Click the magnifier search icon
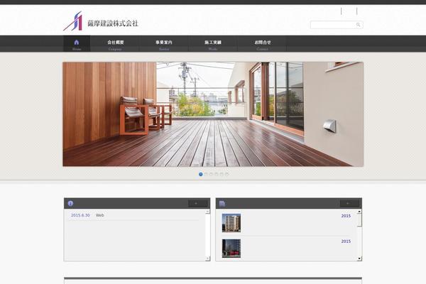The height and width of the screenshot is (284, 426). pyautogui.click(x=358, y=25)
